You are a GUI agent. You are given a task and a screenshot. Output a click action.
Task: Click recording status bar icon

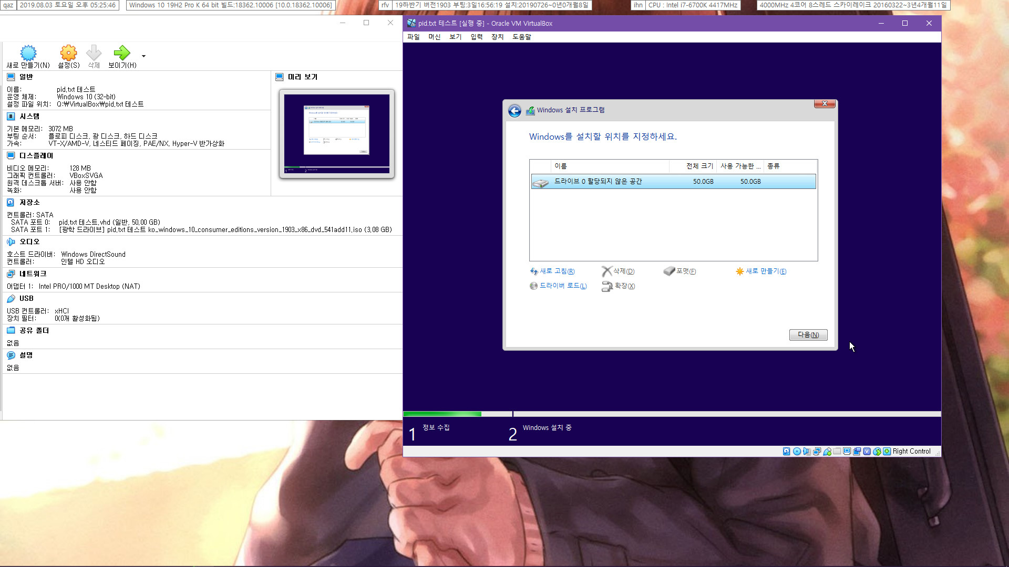coord(857,451)
